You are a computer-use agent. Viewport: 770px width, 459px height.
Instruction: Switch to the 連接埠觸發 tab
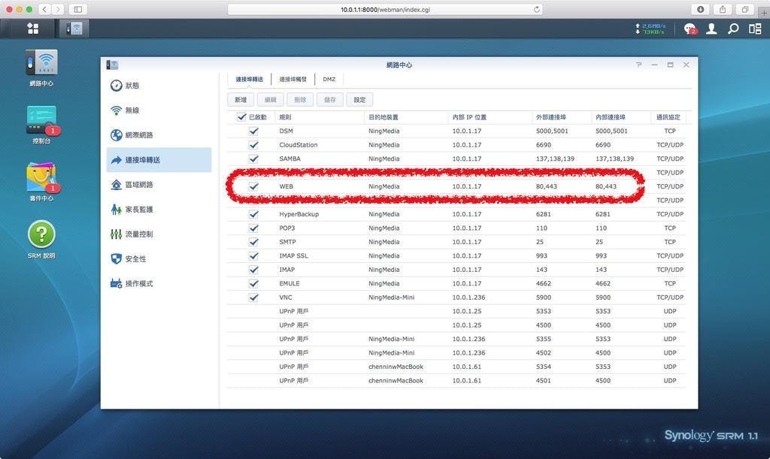pyautogui.click(x=293, y=79)
